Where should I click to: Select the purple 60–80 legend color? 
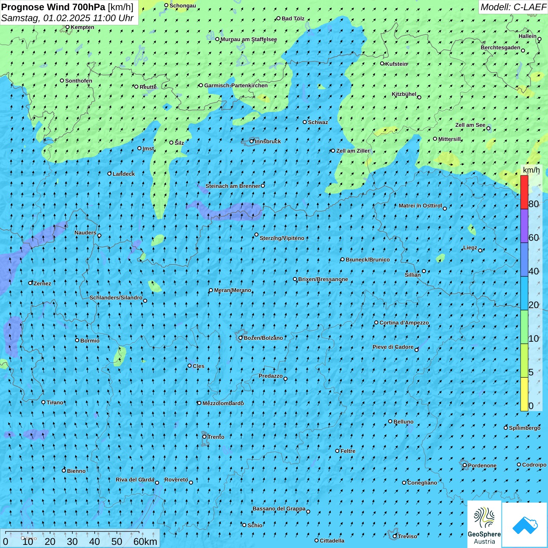[524, 226]
